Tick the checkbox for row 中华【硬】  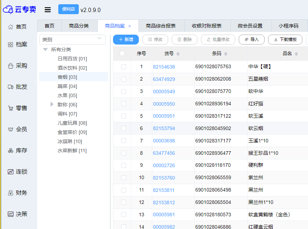pyautogui.click(x=124, y=67)
